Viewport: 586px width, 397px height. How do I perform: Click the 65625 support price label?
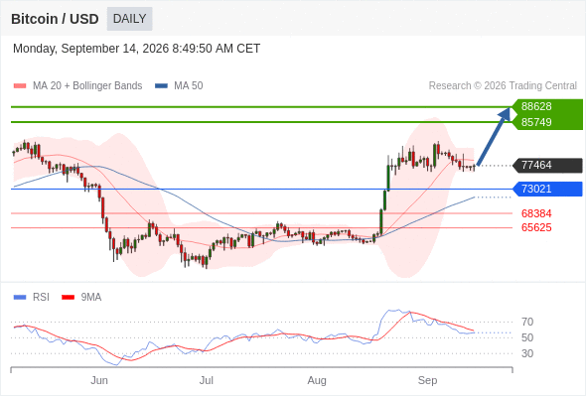click(536, 227)
